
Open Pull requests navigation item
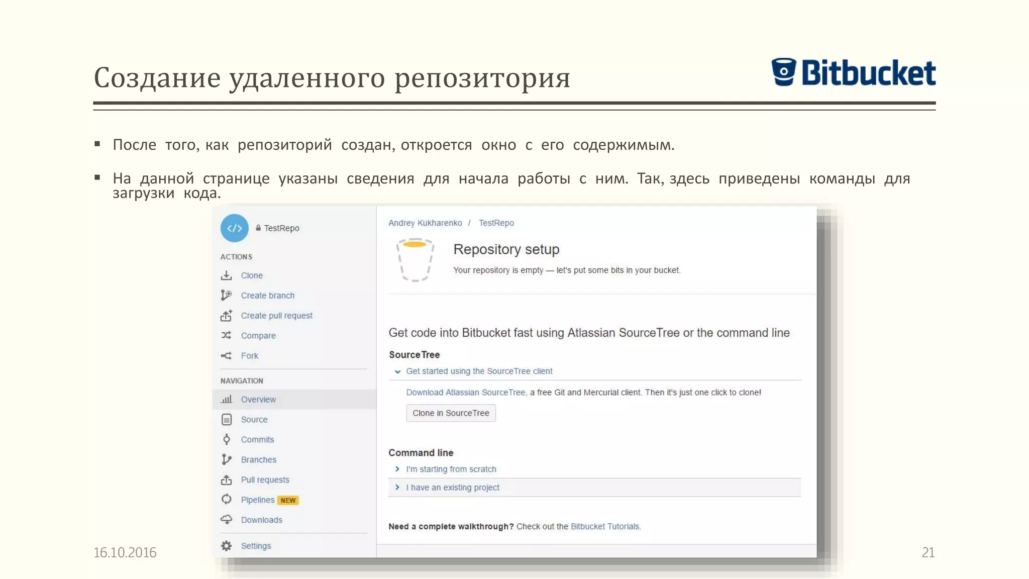click(x=265, y=479)
